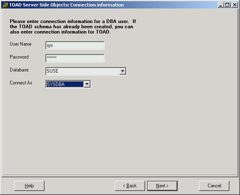Open the Help button
Image resolution: width=240 pixels, height=195 pixels.
pos(29,186)
